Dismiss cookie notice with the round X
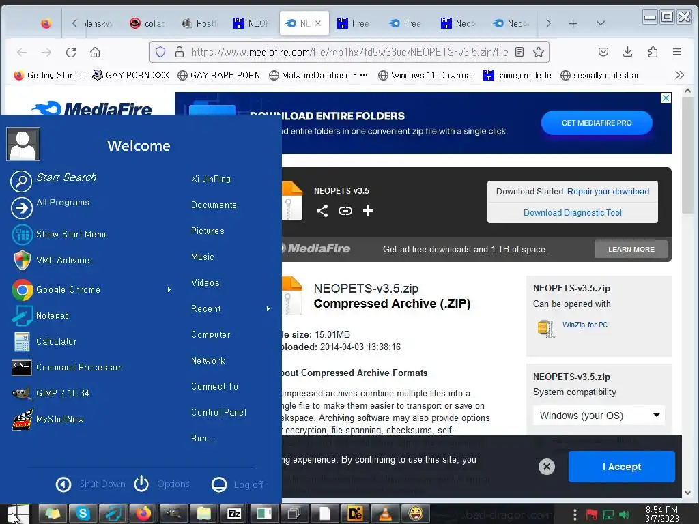The width and height of the screenshot is (699, 524). [547, 467]
